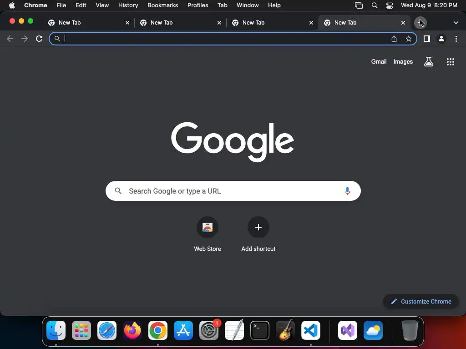Start voice search with microphone icon
This screenshot has height=349, width=466.
pyautogui.click(x=347, y=191)
